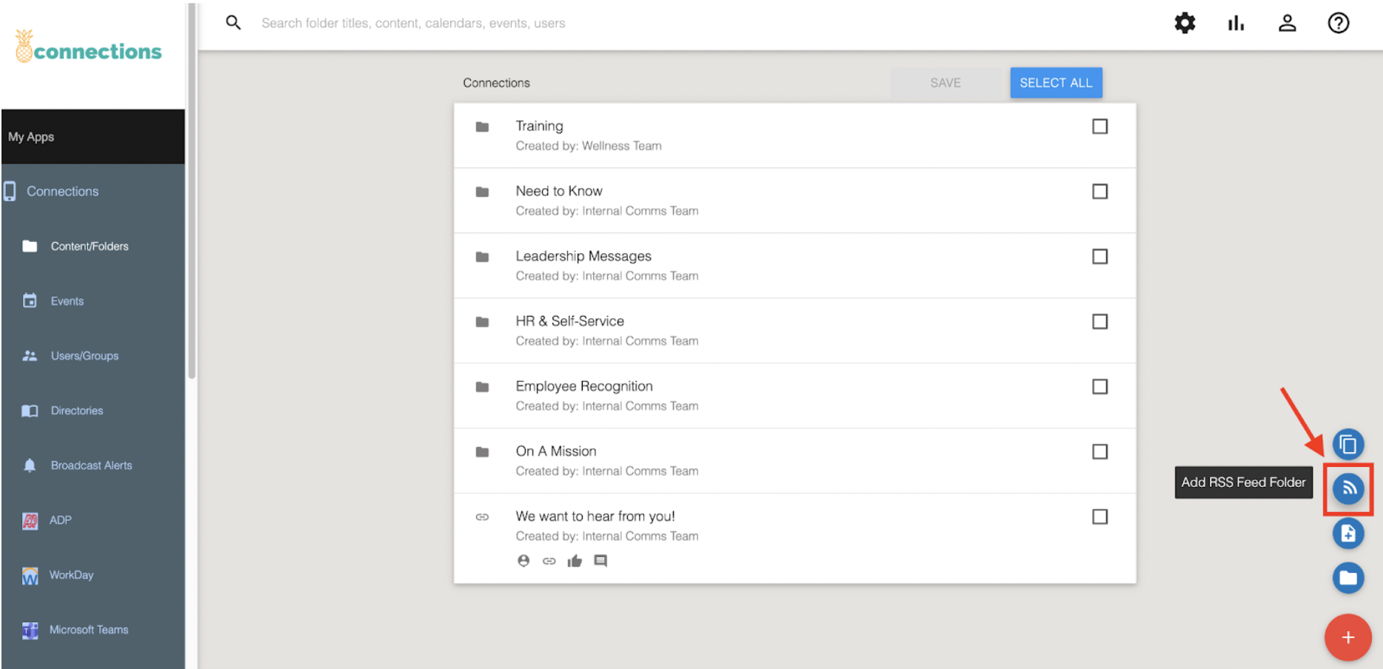Image resolution: width=1383 pixels, height=669 pixels.
Task: Select the Need to Know checkbox
Action: pyautogui.click(x=1099, y=192)
